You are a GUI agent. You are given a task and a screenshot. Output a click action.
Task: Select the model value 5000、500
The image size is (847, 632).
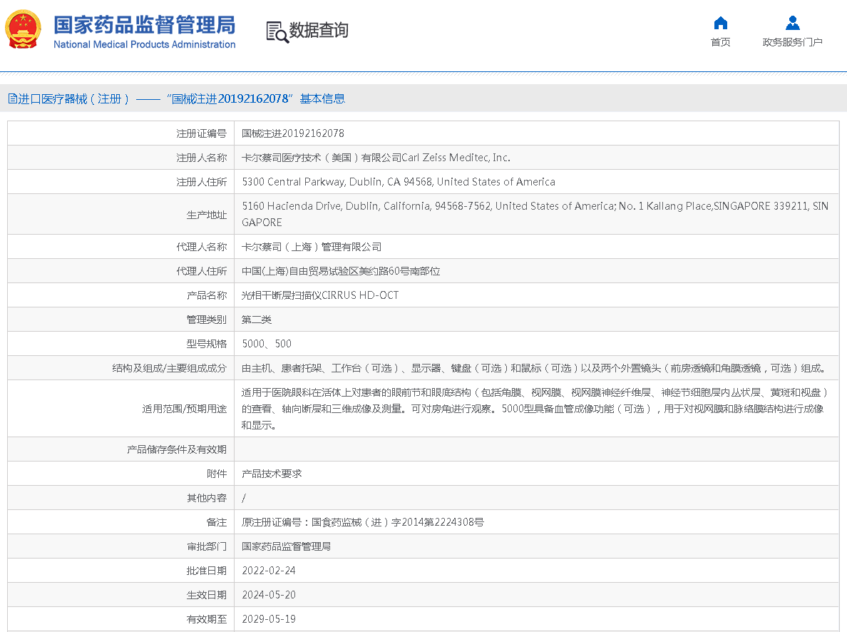click(x=267, y=344)
